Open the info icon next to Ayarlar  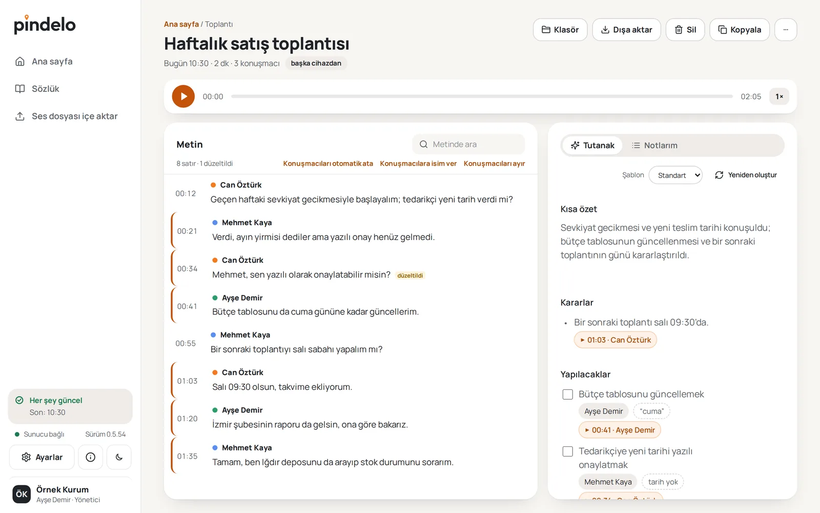pos(91,457)
